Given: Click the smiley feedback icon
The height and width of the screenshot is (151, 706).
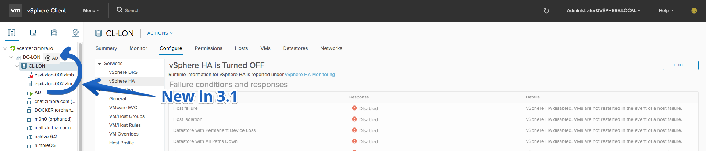Looking at the screenshot, I should pos(694,11).
